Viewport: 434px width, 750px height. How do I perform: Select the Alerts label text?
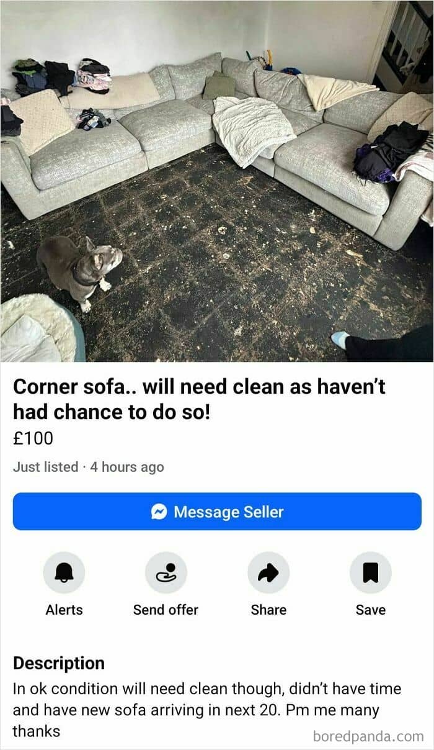(x=64, y=610)
